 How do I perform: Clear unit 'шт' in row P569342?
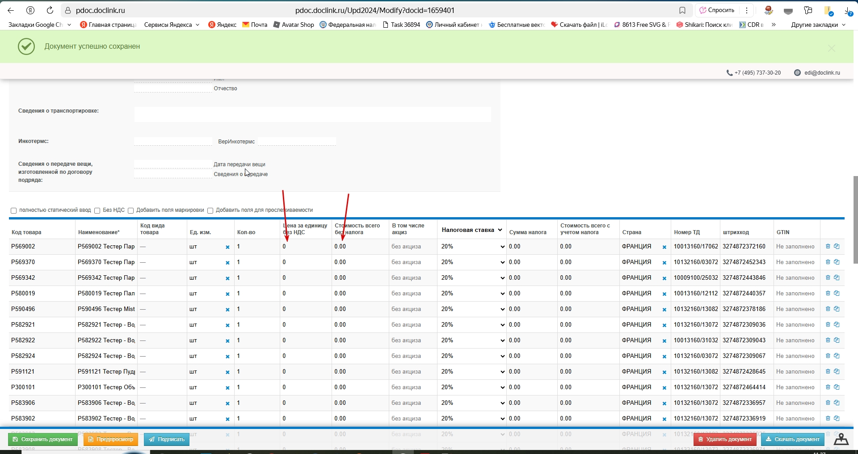pos(227,278)
